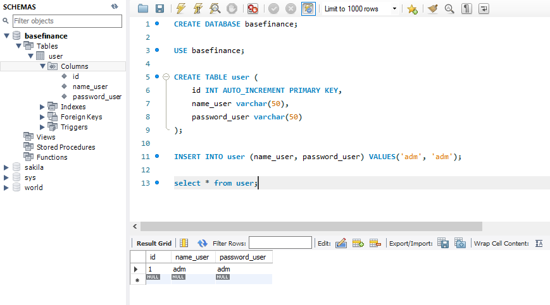This screenshot has width=550, height=305.
Task: Select the id column in the tree
Action: [76, 76]
